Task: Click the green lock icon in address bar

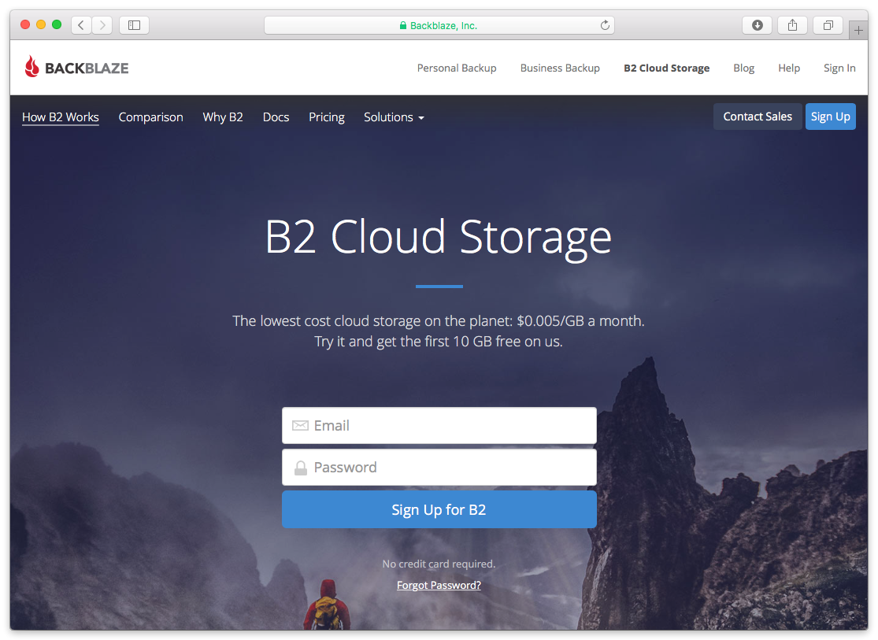Action: [x=402, y=26]
